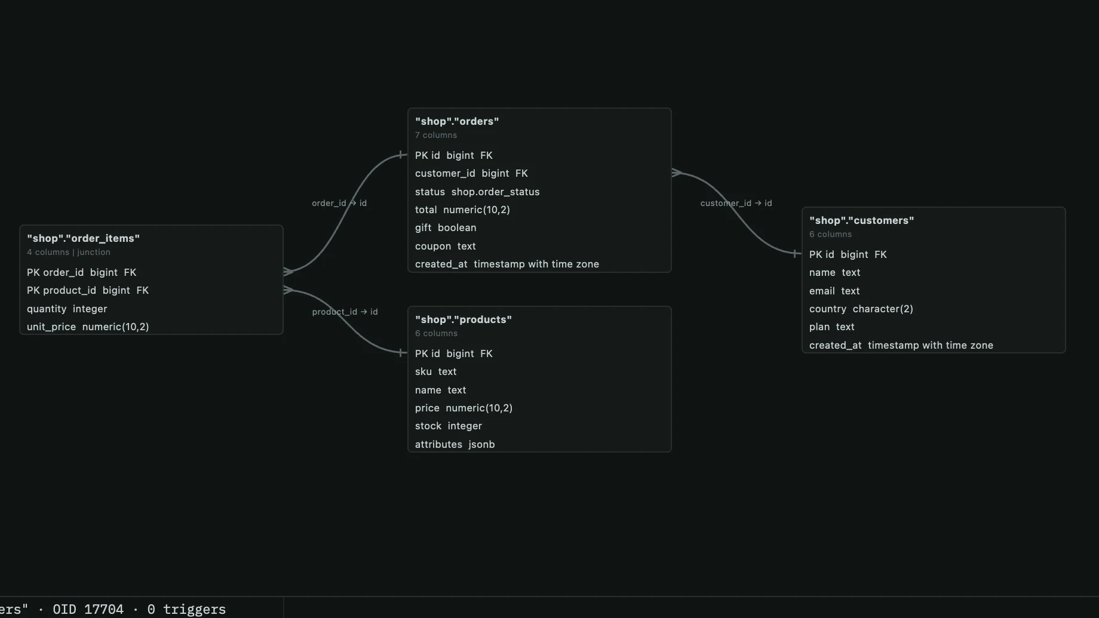This screenshot has width=1099, height=618.
Task: Select PK product_id bigint FK row
Action: (151, 290)
